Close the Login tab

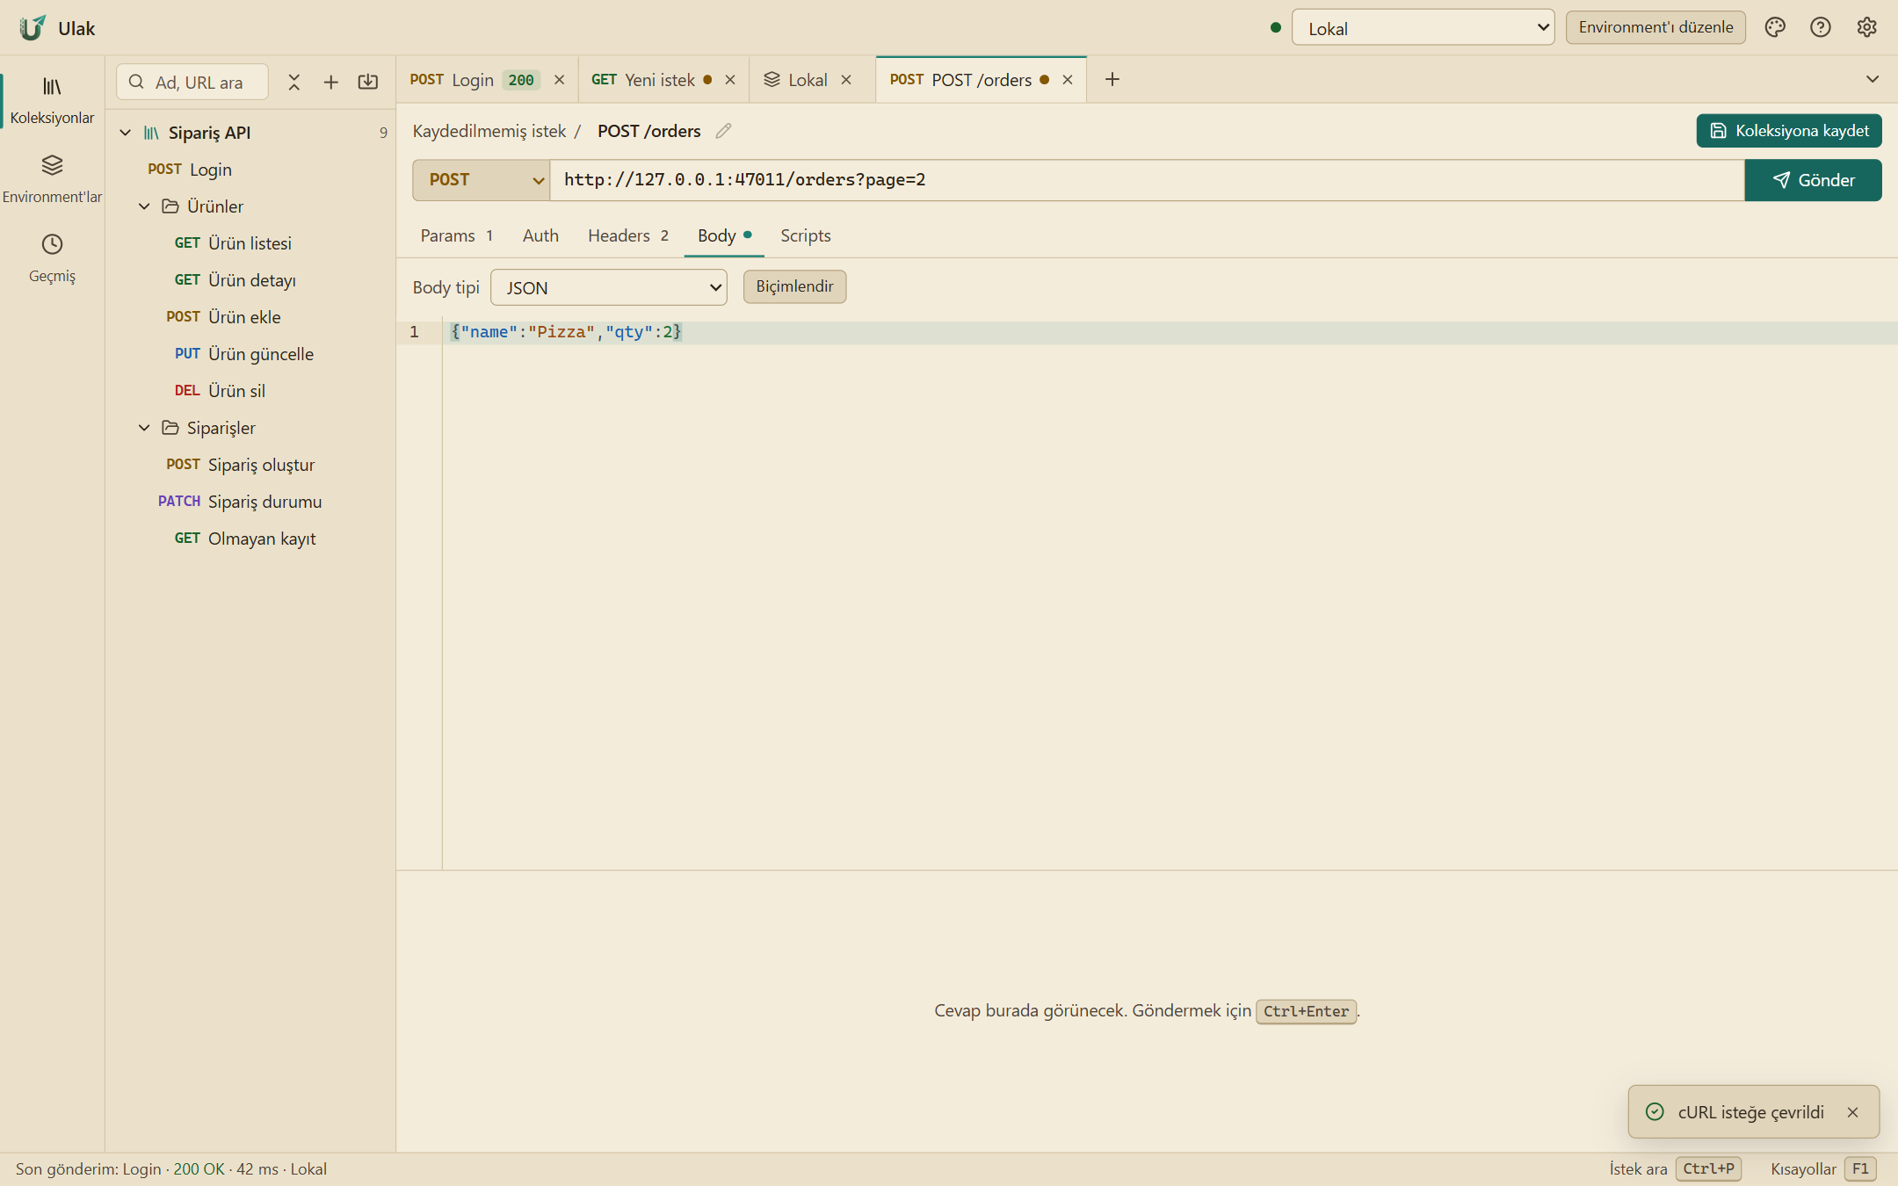click(559, 80)
